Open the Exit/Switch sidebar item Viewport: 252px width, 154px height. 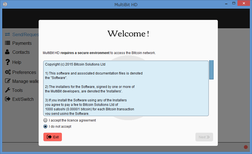pyautogui.click(x=19, y=99)
